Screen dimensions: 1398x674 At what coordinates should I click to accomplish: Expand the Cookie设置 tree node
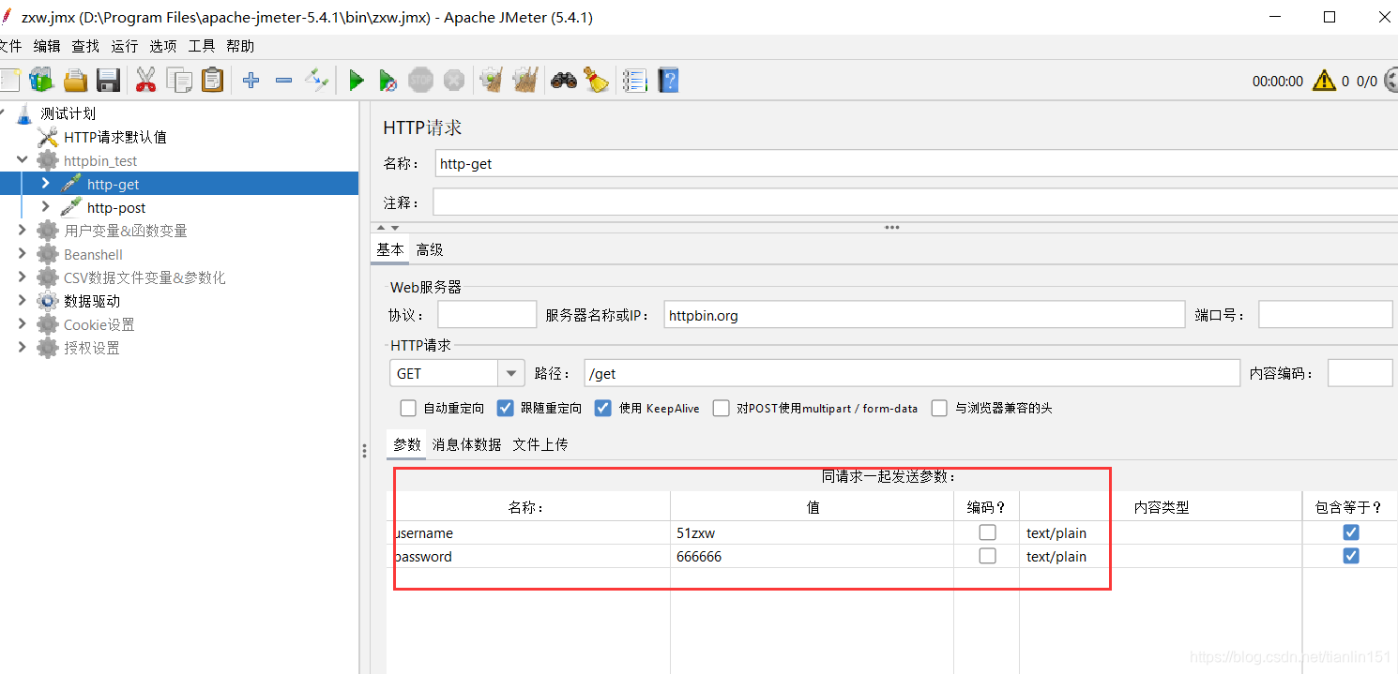tap(23, 323)
